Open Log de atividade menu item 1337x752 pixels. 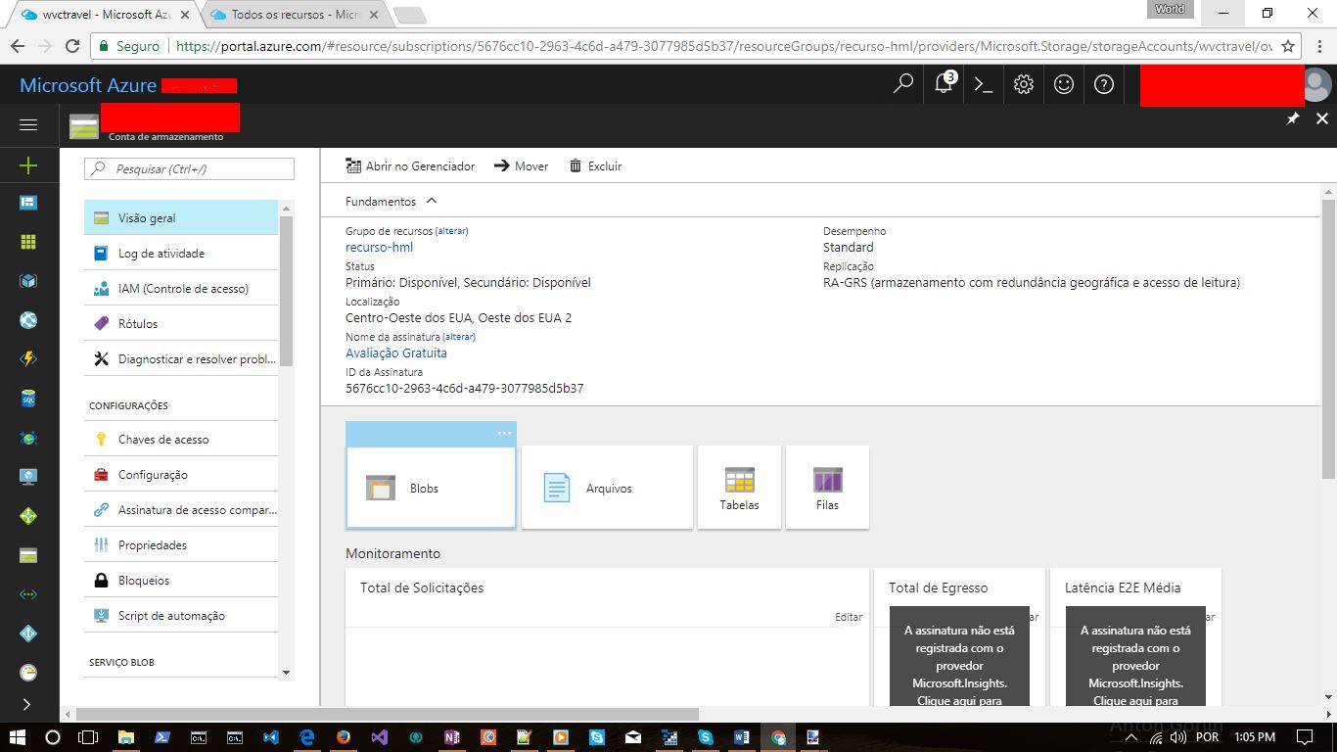[181, 253]
